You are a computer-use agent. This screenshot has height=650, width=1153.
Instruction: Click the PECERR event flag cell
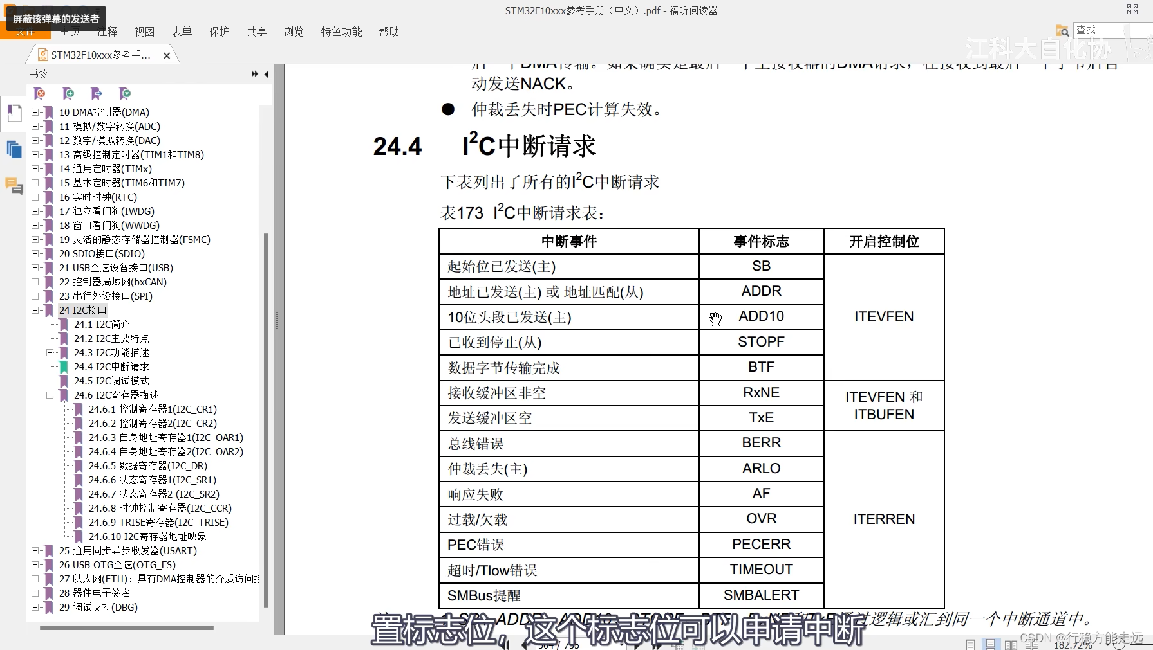point(762,545)
